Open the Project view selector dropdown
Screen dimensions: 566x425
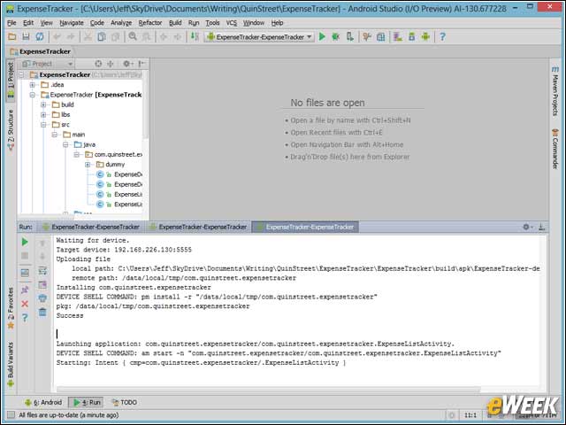click(47, 64)
